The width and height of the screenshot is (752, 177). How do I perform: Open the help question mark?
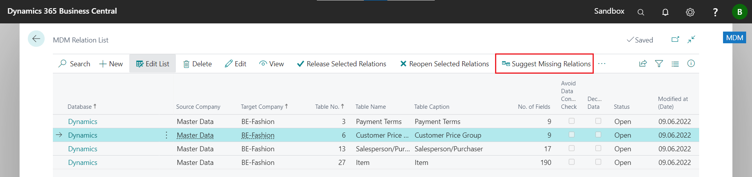click(x=715, y=12)
